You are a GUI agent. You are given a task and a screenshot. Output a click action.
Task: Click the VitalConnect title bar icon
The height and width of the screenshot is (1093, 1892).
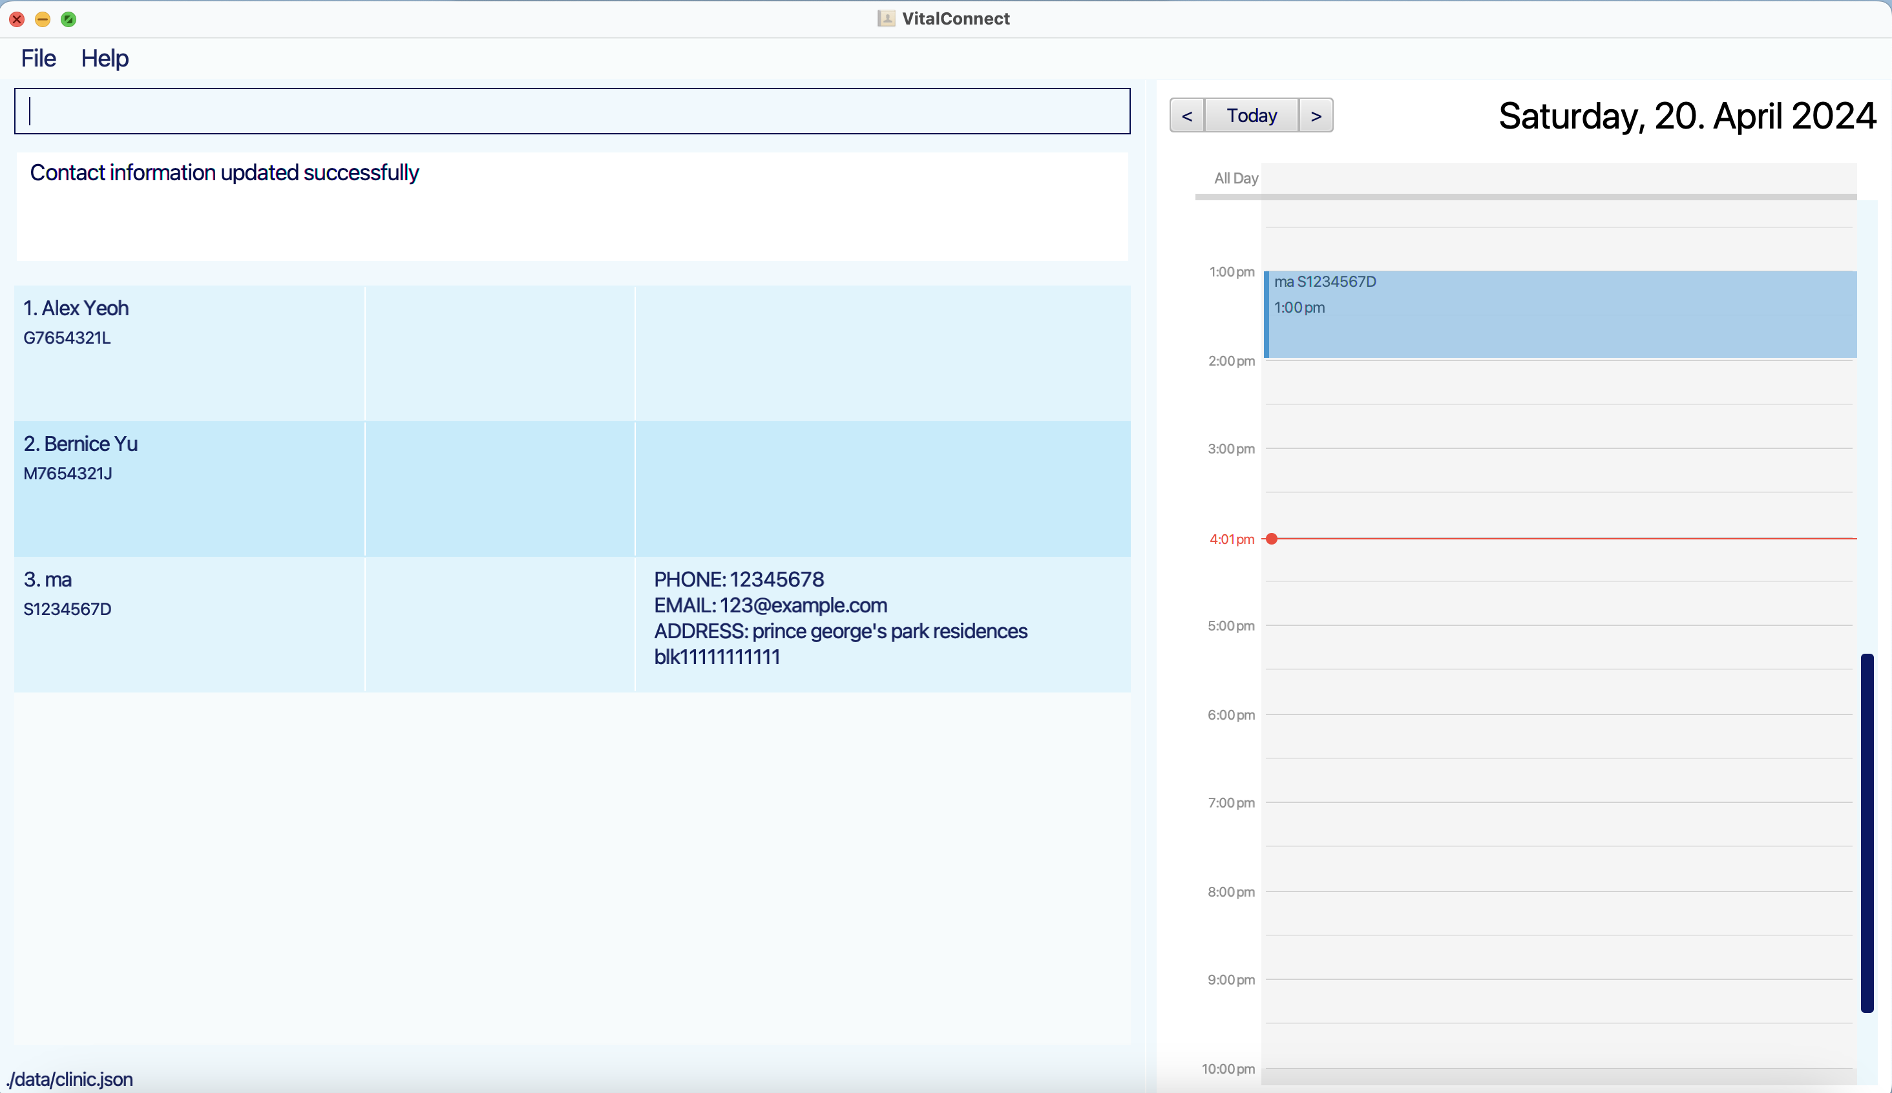[886, 19]
